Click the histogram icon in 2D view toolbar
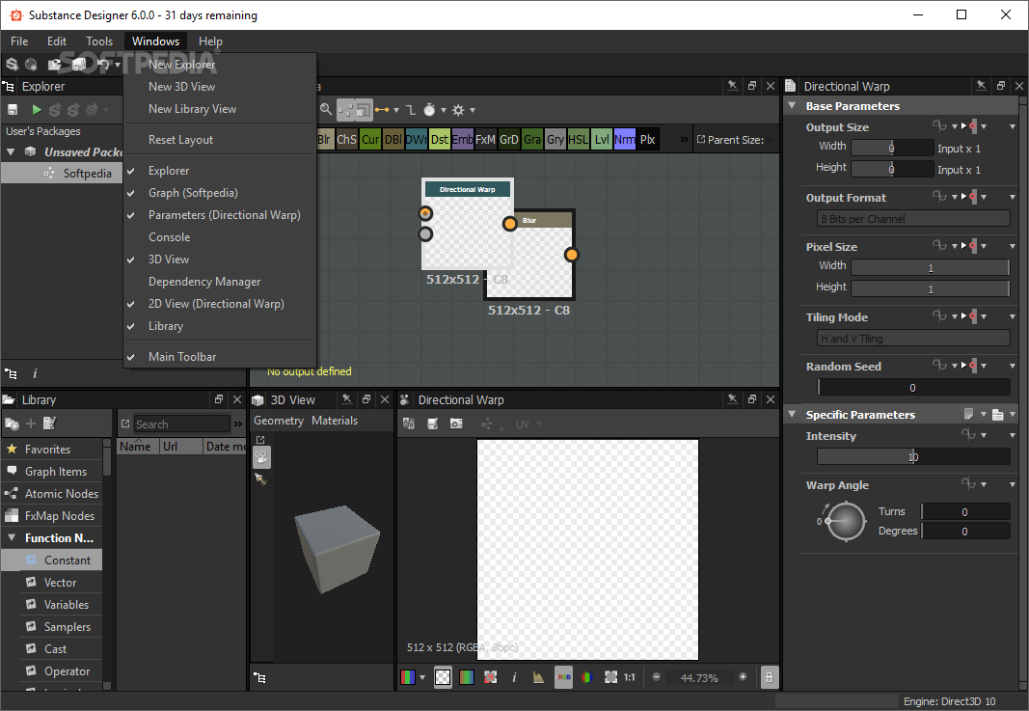Screen dimensions: 1029x711 pos(538,677)
